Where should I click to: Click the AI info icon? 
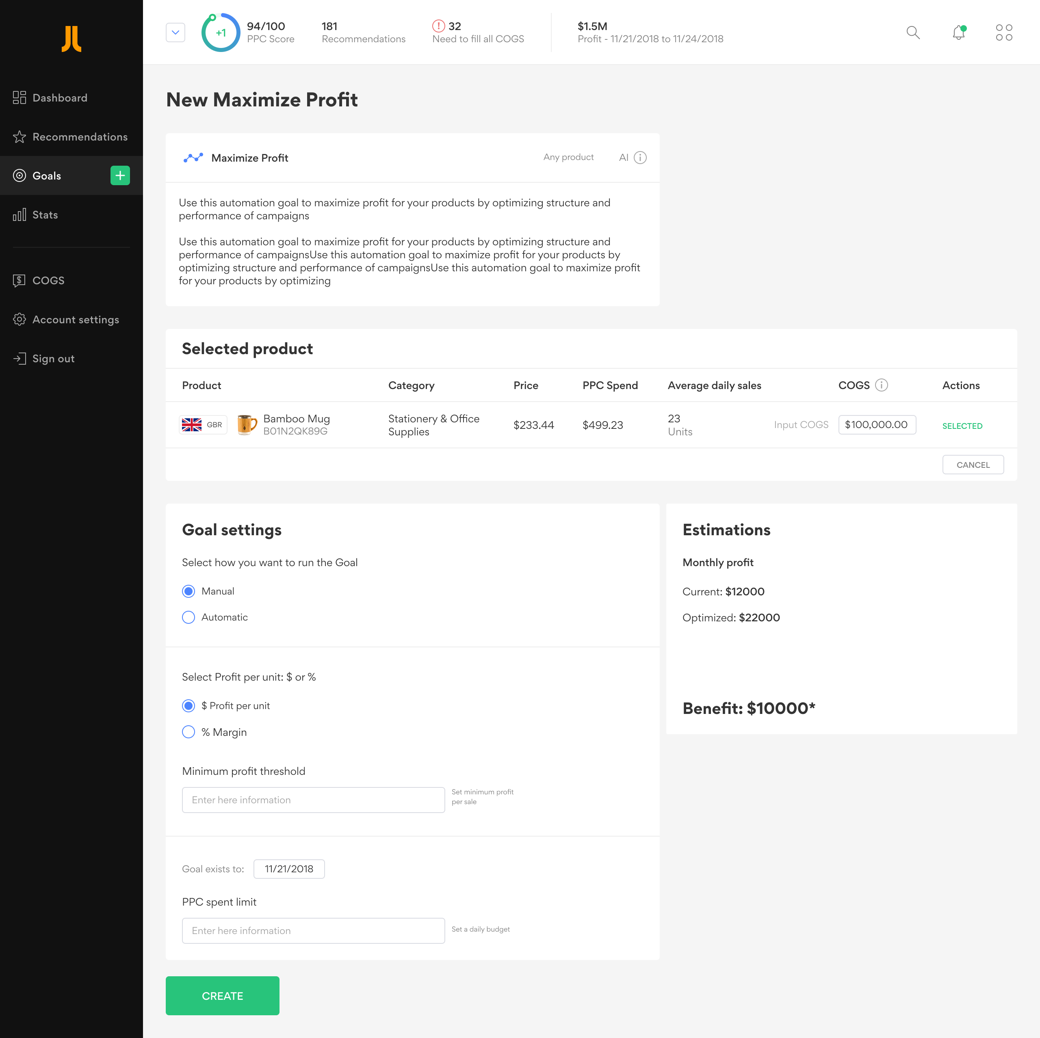click(640, 158)
